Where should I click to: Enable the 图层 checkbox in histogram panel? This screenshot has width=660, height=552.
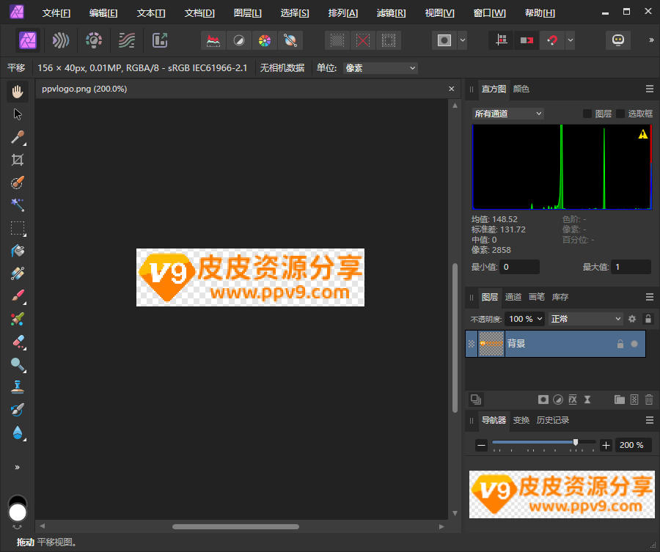pyautogui.click(x=587, y=114)
